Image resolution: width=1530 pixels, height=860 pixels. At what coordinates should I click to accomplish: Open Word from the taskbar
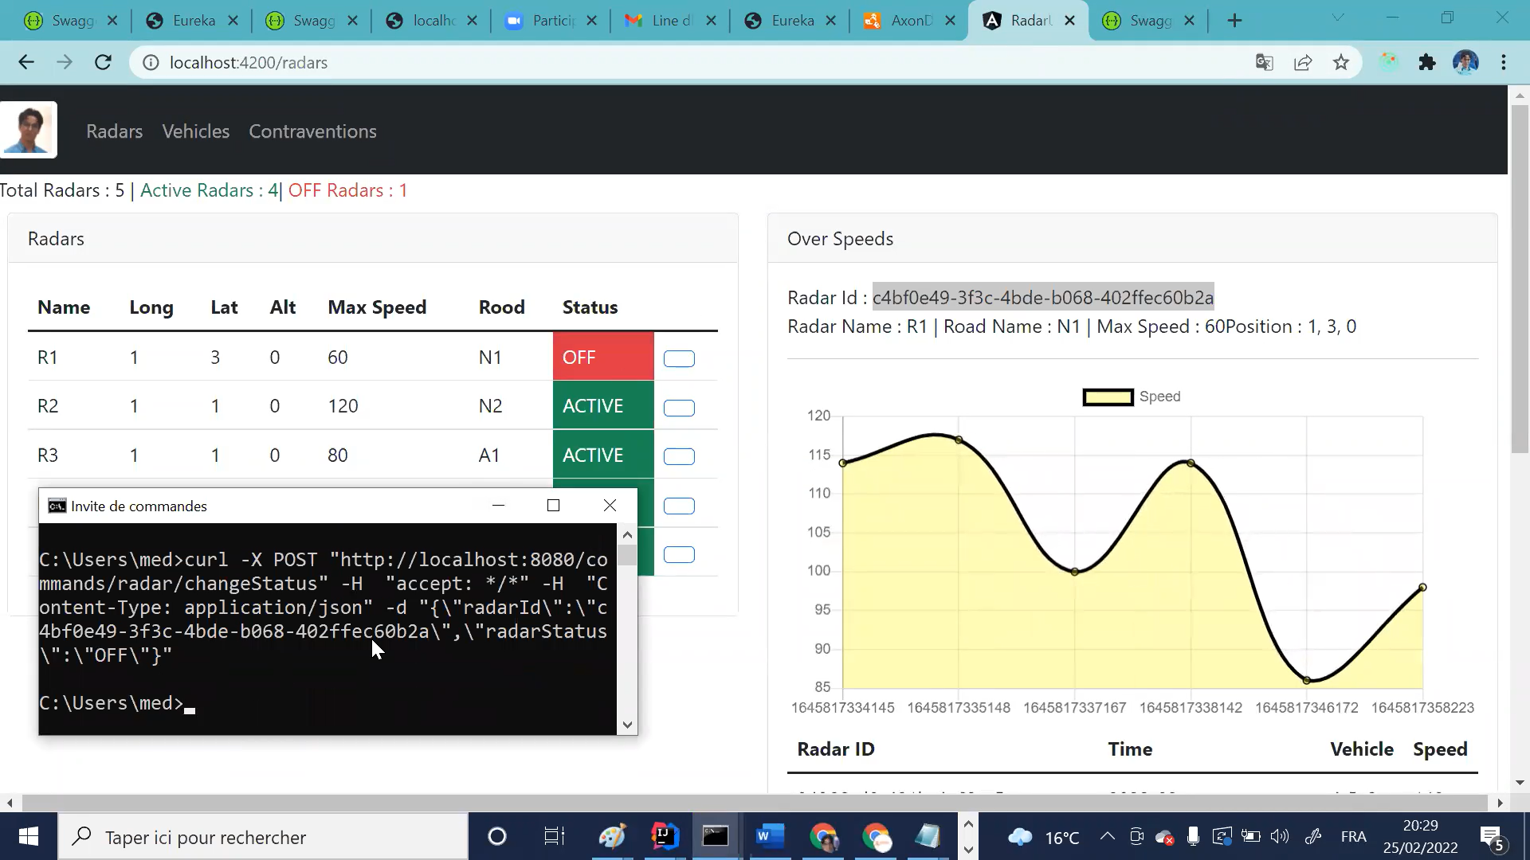click(x=769, y=837)
